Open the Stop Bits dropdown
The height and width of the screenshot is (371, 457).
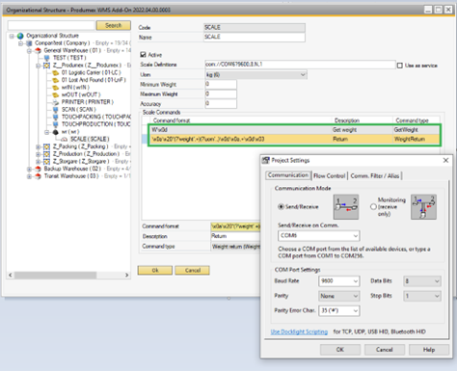pyautogui.click(x=422, y=296)
